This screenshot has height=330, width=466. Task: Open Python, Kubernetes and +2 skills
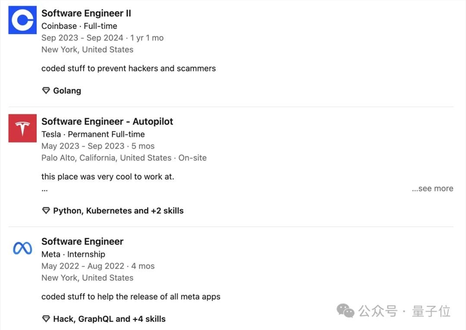[118, 211]
